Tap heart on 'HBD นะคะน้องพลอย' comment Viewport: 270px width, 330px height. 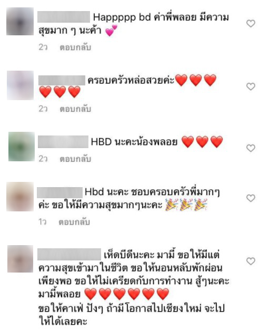(x=251, y=148)
